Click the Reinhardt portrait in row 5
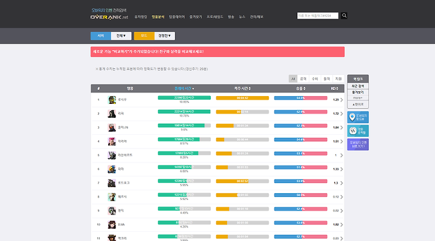The height and width of the screenshot is (241, 435). [112, 155]
